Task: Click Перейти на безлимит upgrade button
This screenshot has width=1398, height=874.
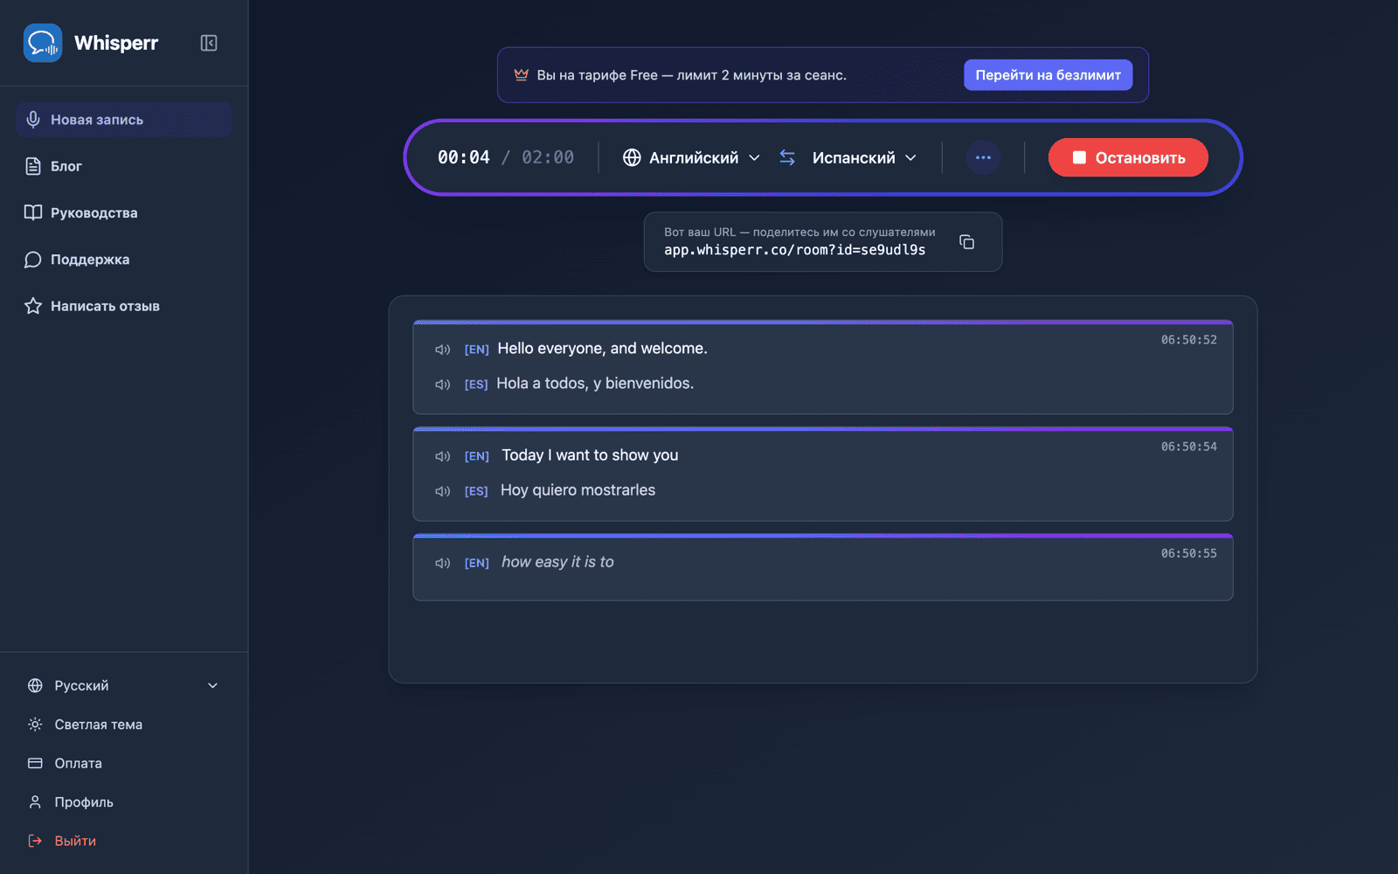Action: click(1048, 75)
